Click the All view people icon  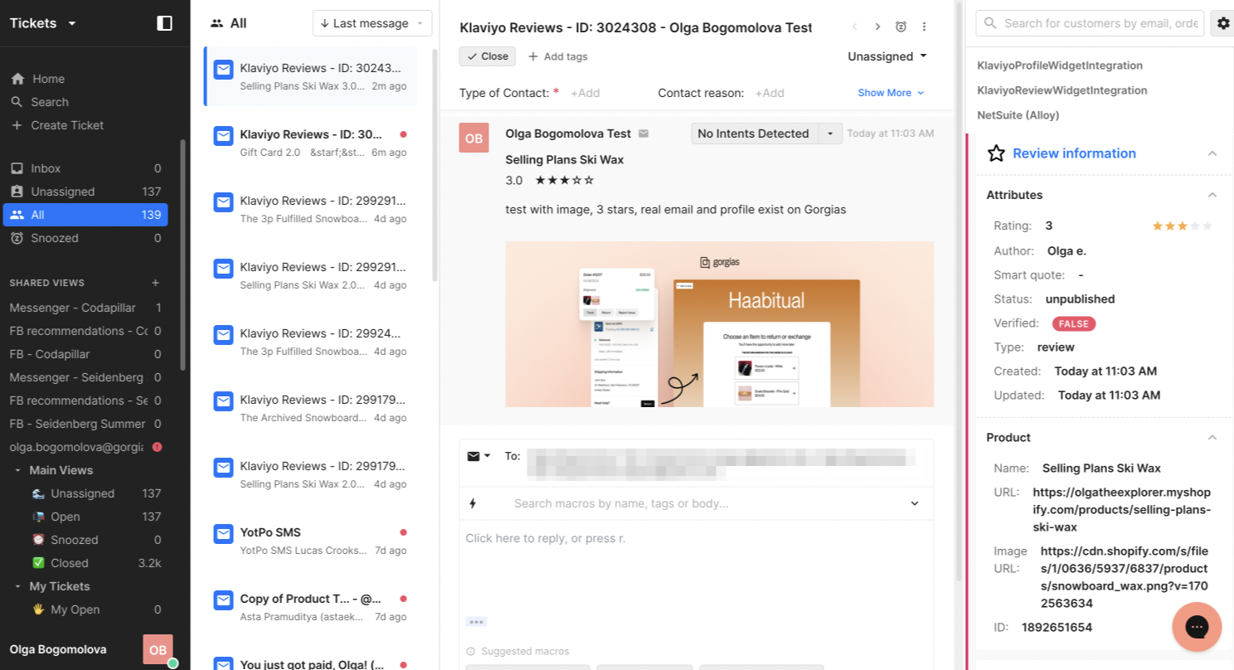[217, 23]
